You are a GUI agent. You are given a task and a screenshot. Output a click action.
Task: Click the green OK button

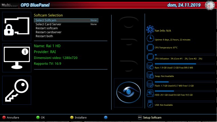pyautogui.click(x=40, y=118)
